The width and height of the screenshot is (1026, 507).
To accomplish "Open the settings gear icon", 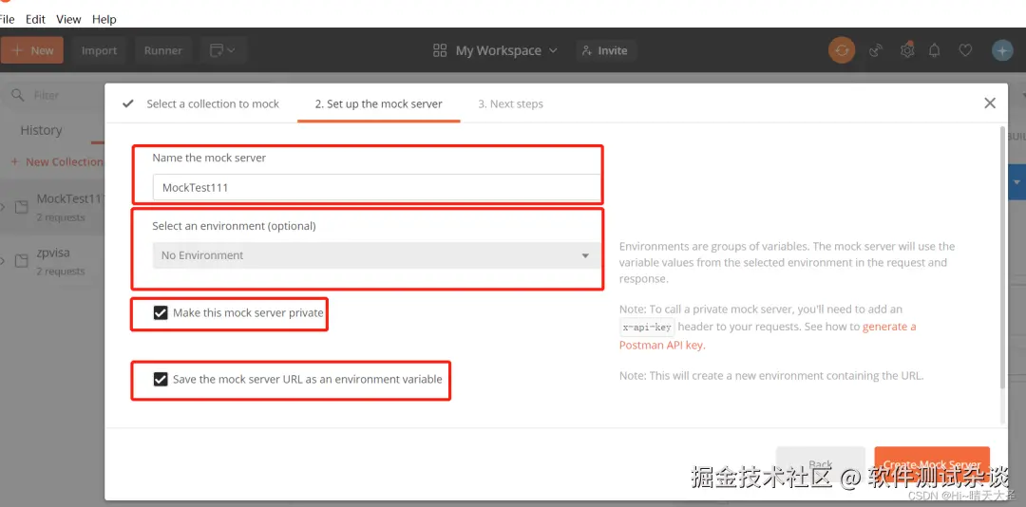I will (907, 50).
